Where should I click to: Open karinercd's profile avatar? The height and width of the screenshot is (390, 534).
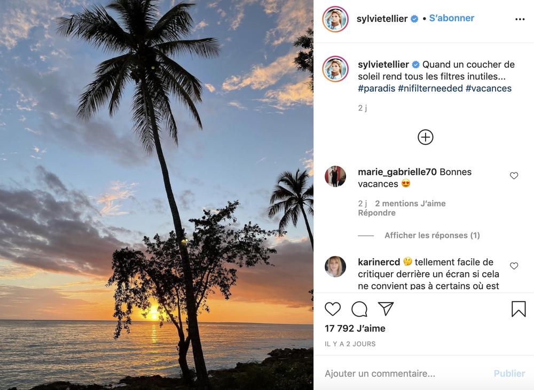pos(335,267)
